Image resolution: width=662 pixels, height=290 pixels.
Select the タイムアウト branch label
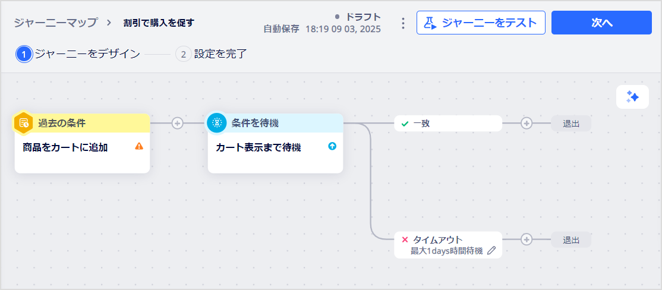click(x=448, y=245)
